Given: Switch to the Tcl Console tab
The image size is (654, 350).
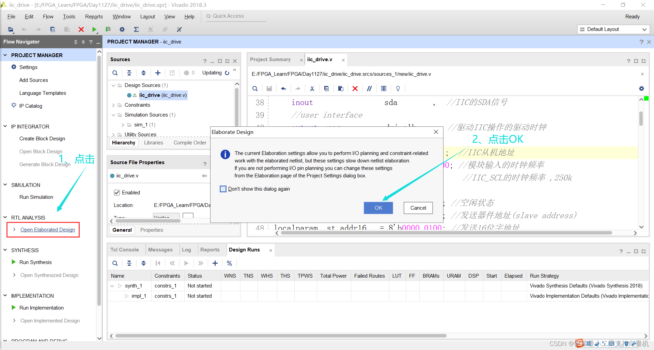Looking at the screenshot, I should [124, 250].
